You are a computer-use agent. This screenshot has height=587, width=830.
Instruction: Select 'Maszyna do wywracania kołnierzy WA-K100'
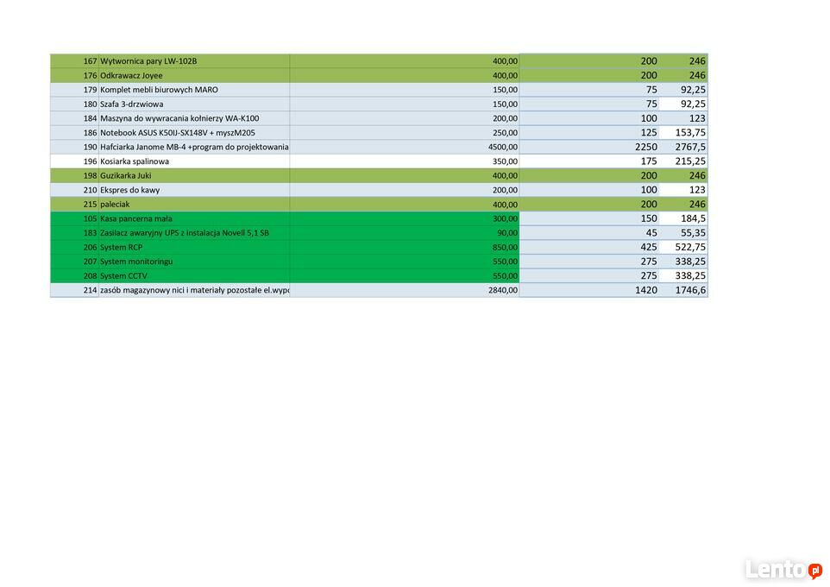(x=194, y=118)
